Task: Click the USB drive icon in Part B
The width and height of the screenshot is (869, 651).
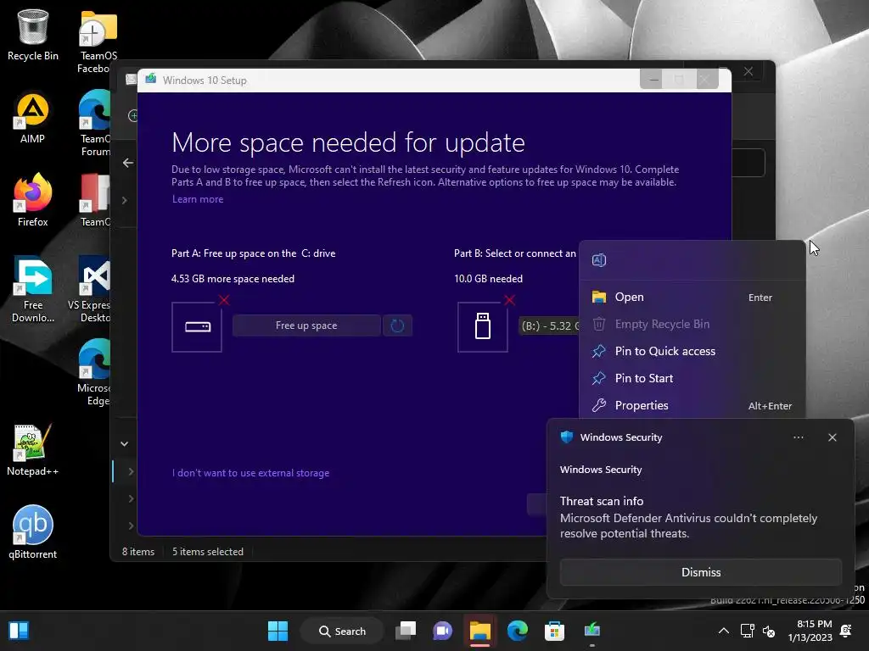Action: 483,326
